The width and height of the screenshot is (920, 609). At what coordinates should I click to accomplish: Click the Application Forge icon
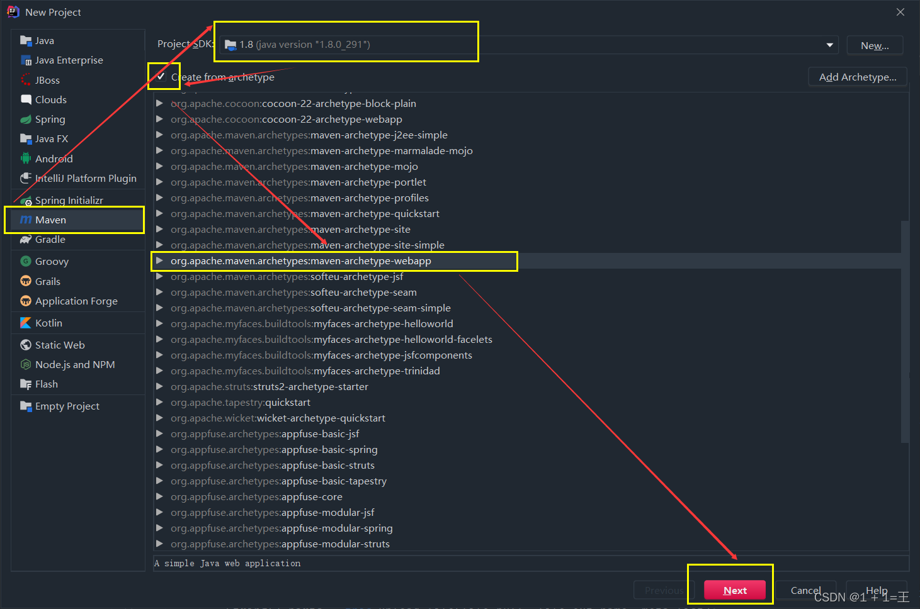[x=26, y=301]
